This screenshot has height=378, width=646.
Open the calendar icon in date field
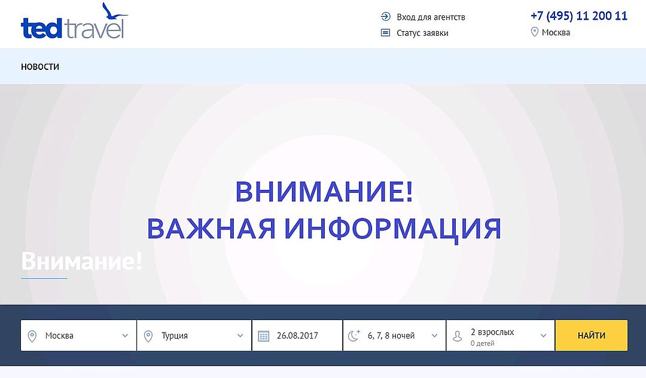tap(264, 336)
